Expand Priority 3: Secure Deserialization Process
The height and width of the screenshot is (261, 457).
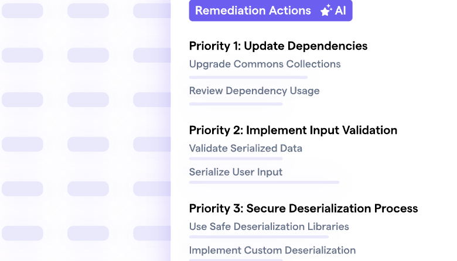(303, 208)
